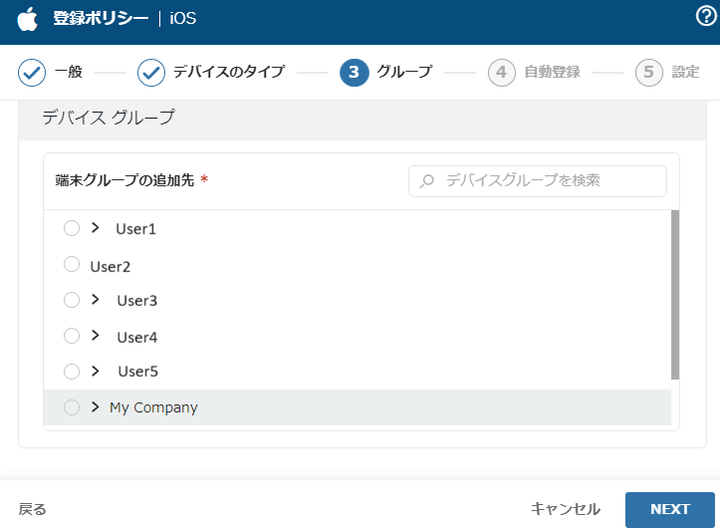Go to the 一般 step label
The height and width of the screenshot is (530, 720).
coord(69,72)
